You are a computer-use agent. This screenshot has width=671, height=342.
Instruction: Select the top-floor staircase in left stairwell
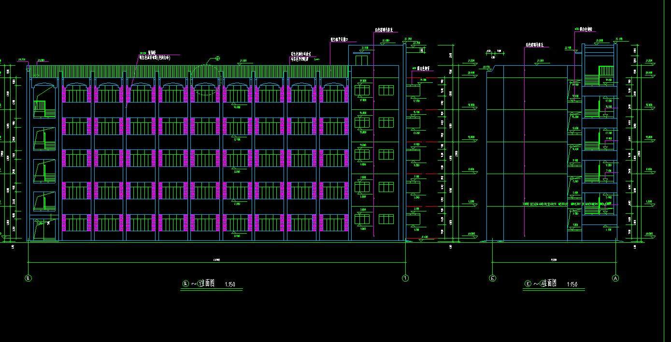(x=40, y=107)
